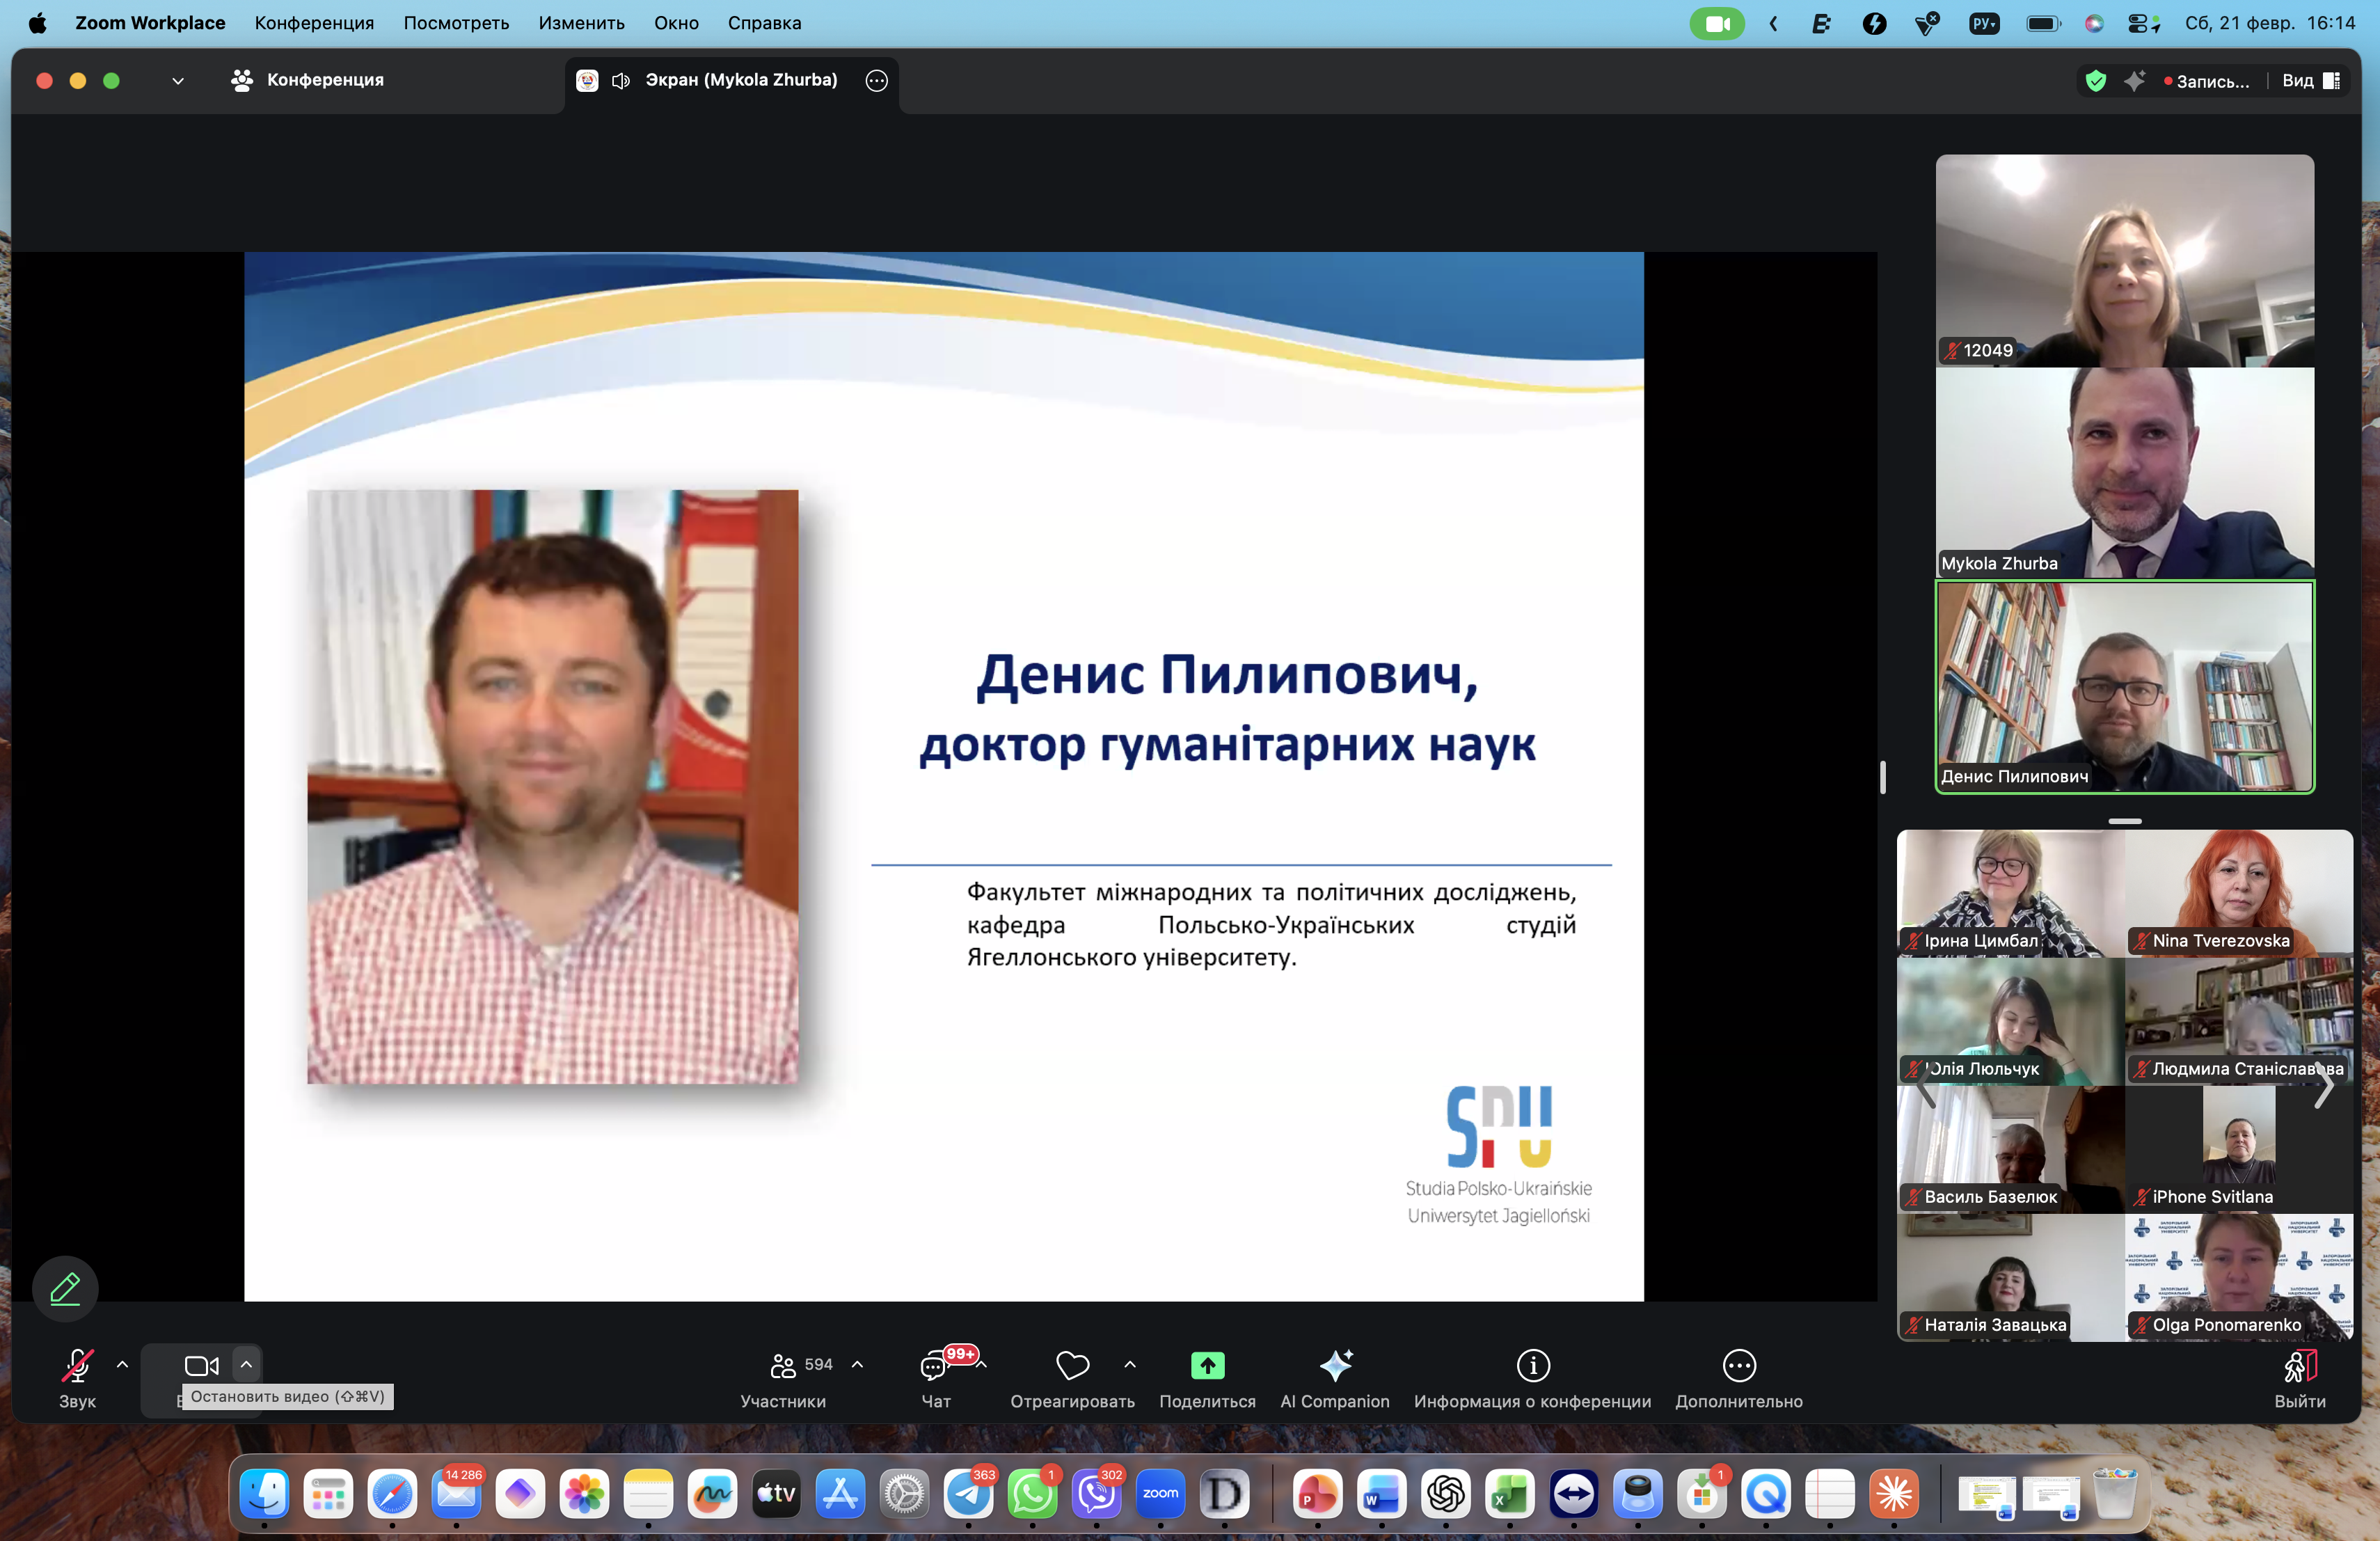Screen dimensions: 2380x1541
Task: Expand audio settings arrow next to Sound
Action: coord(122,1364)
